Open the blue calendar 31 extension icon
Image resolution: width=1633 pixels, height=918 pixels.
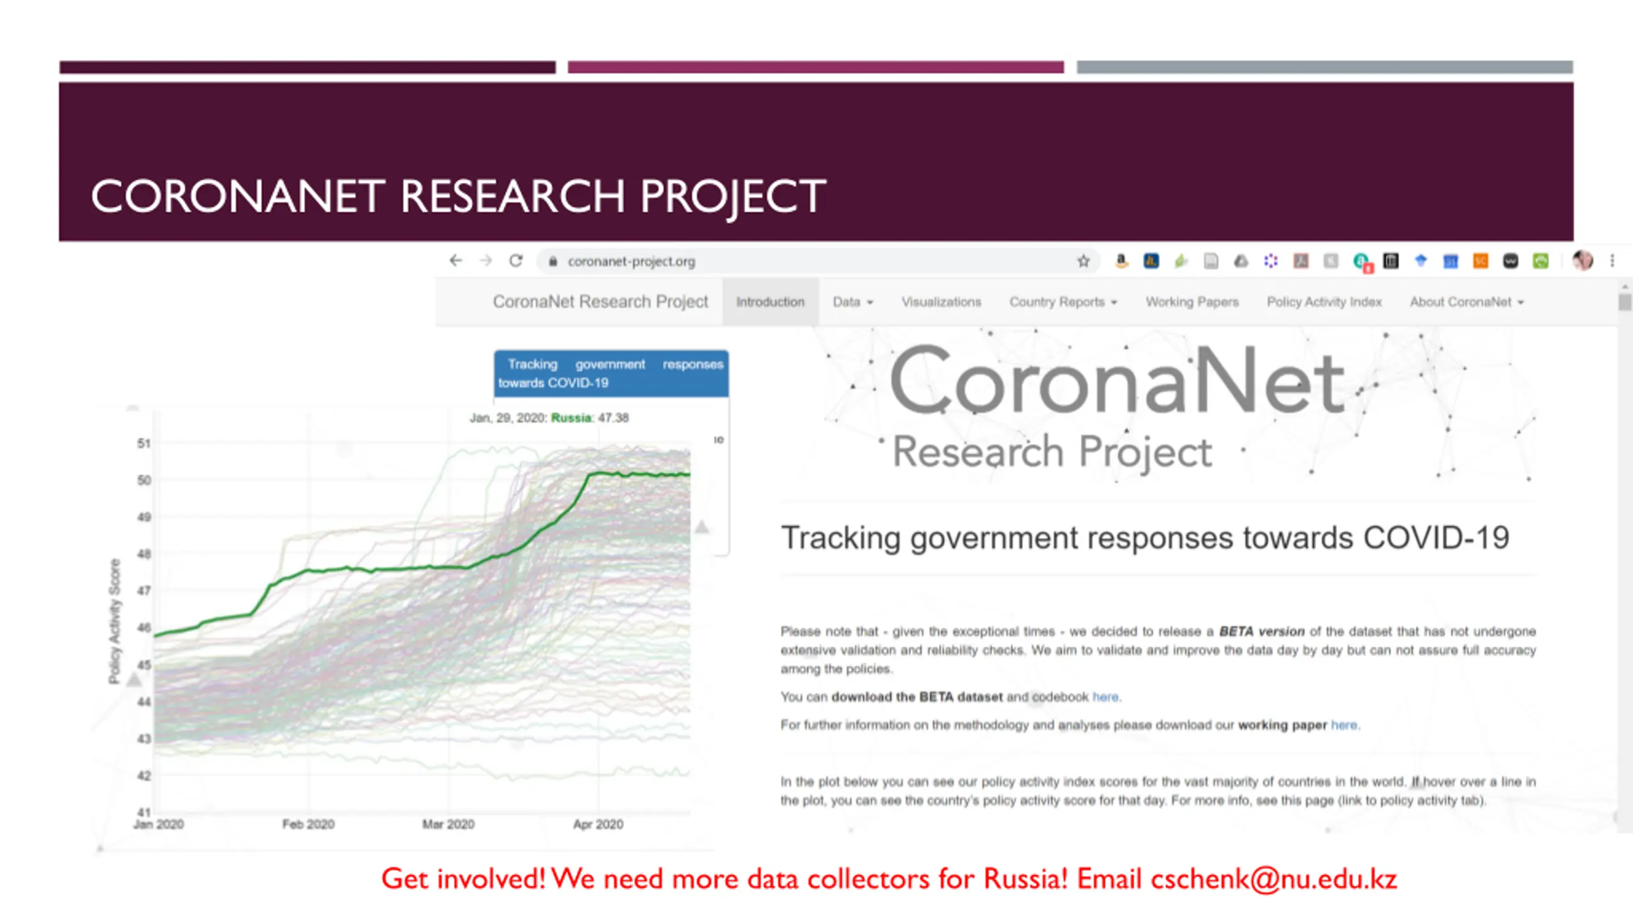tap(1451, 261)
